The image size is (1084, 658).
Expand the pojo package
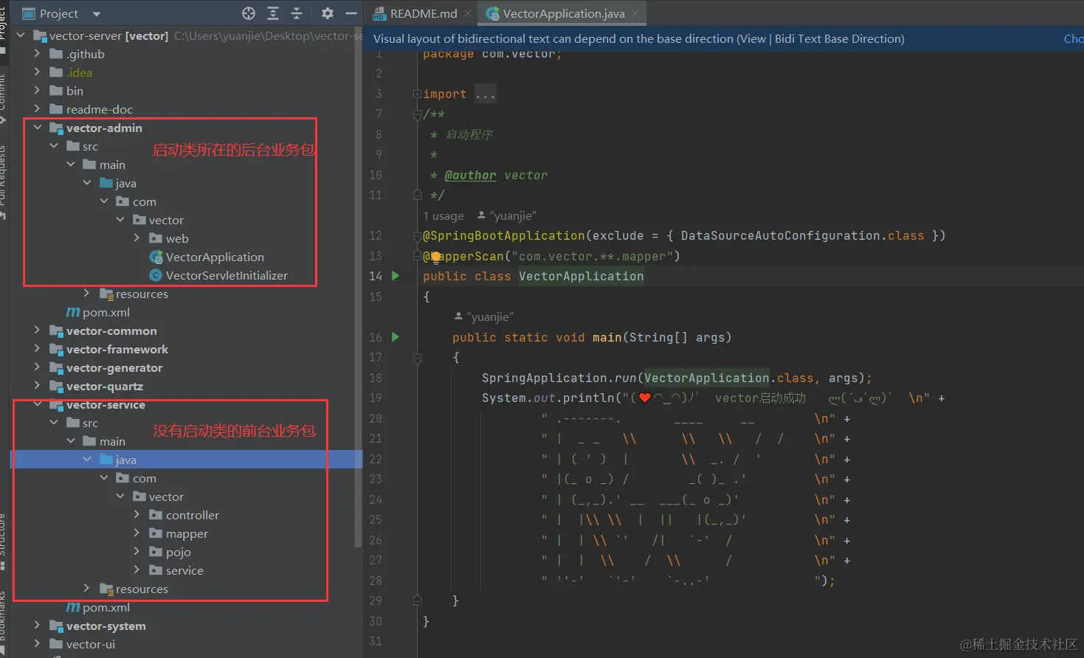[x=137, y=552]
